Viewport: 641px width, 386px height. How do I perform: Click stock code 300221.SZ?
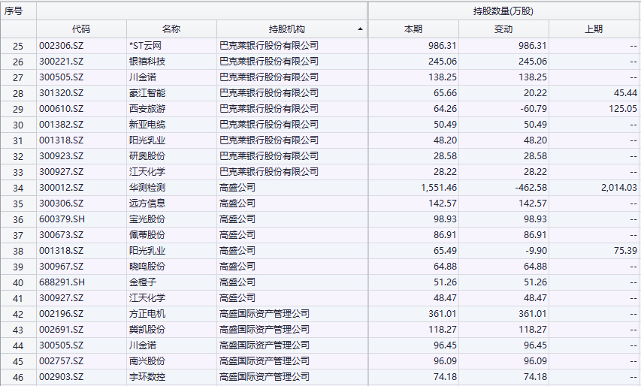[x=62, y=62]
